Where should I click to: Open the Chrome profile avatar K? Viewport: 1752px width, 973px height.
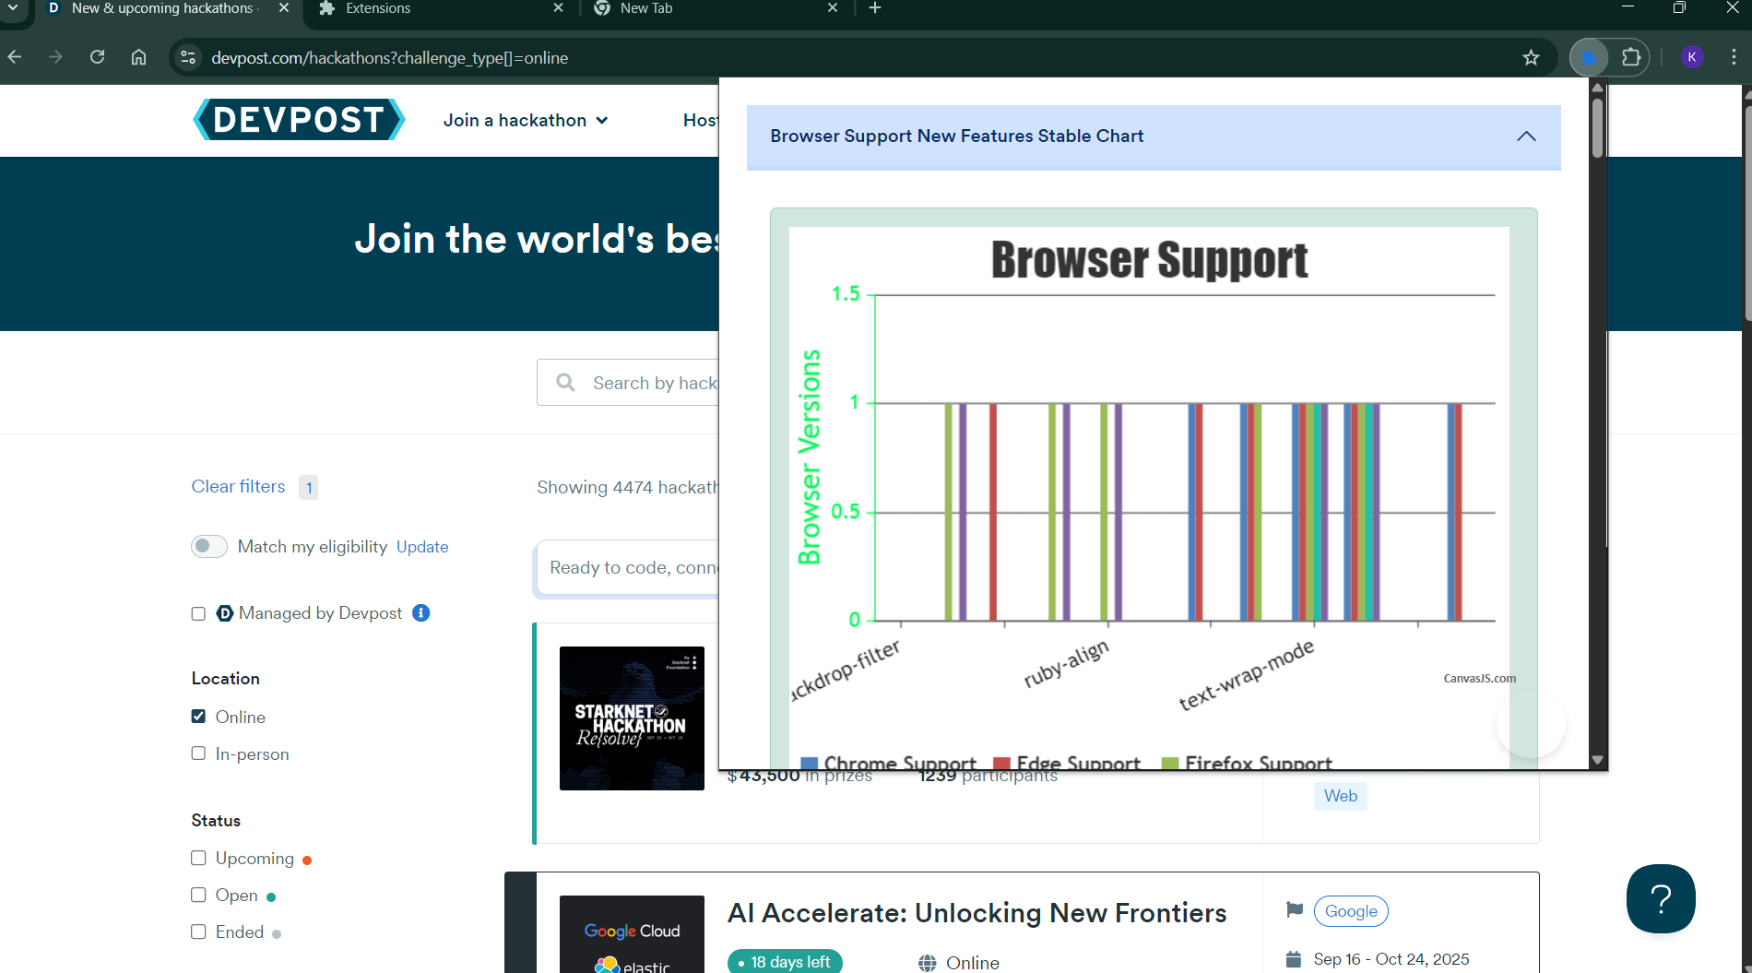pyautogui.click(x=1692, y=57)
